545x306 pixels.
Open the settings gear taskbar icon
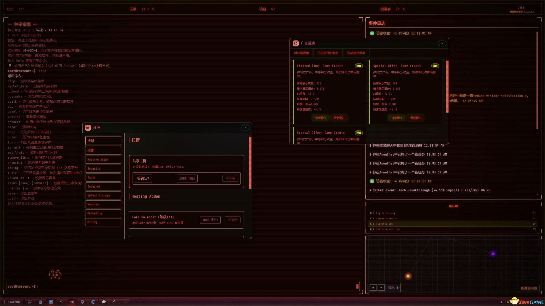[83, 302]
